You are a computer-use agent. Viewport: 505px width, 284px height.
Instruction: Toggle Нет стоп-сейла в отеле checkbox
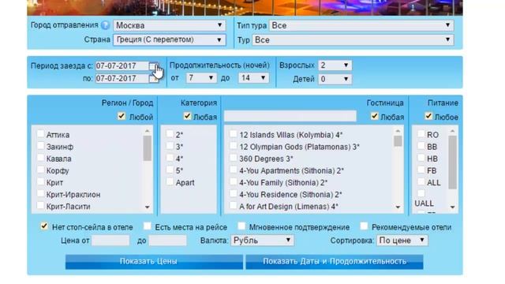pyautogui.click(x=44, y=226)
